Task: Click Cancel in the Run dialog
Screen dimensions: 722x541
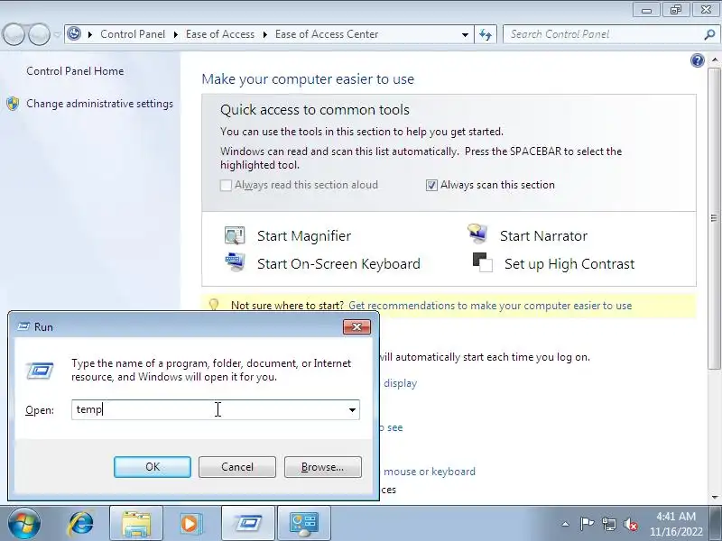Action: point(237,467)
